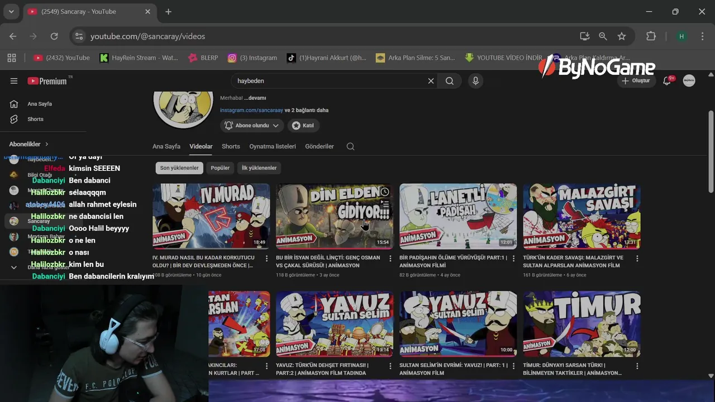Reload the page
Image resolution: width=715 pixels, height=402 pixels.
(54, 36)
